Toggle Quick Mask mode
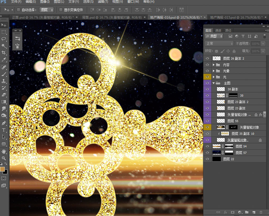 4,178
